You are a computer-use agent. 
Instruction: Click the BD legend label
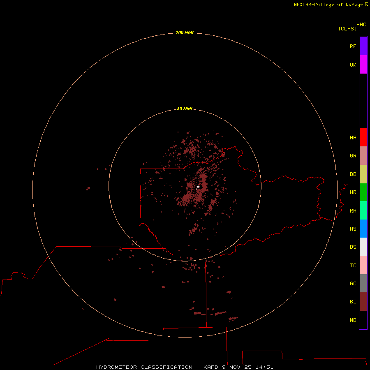[x=353, y=174]
